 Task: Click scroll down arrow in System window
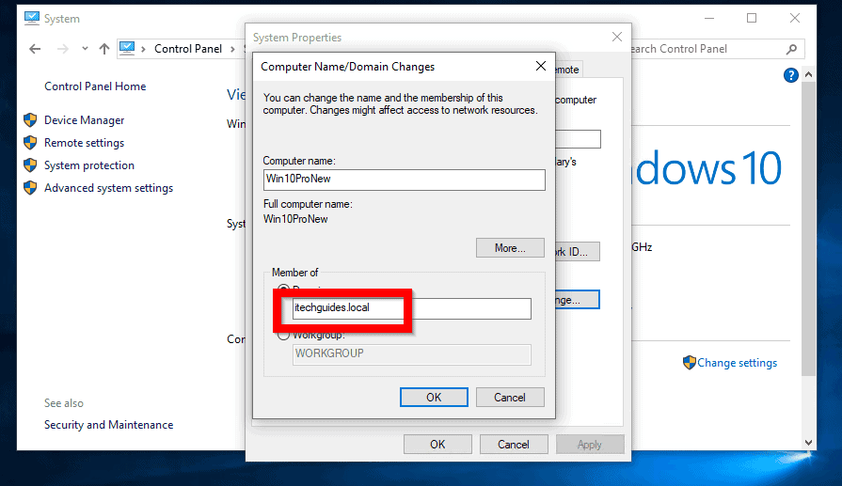coord(809,443)
